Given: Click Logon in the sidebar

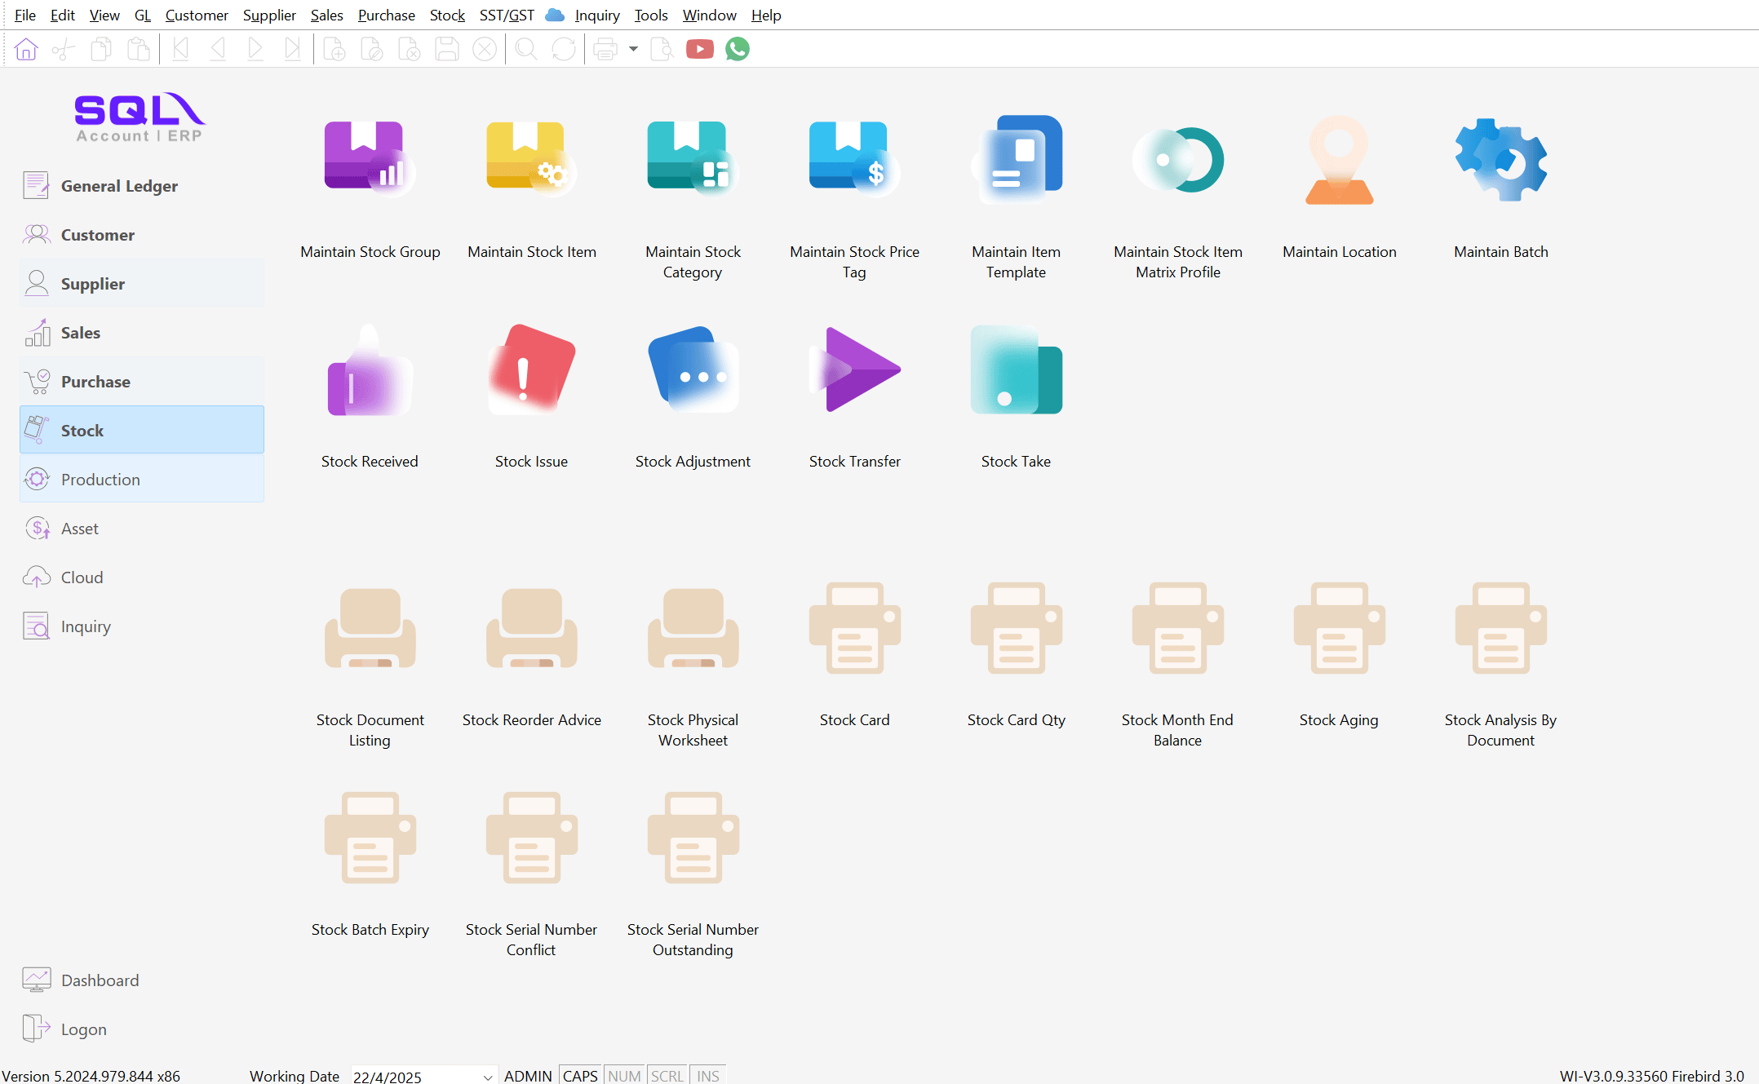Looking at the screenshot, I should coord(83,1029).
